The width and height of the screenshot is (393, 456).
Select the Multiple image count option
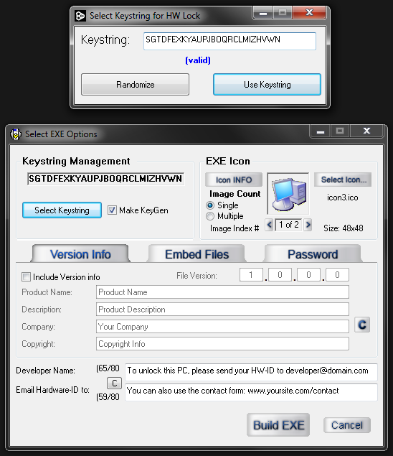point(210,216)
